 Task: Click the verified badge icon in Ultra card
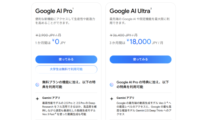coord(112,85)
